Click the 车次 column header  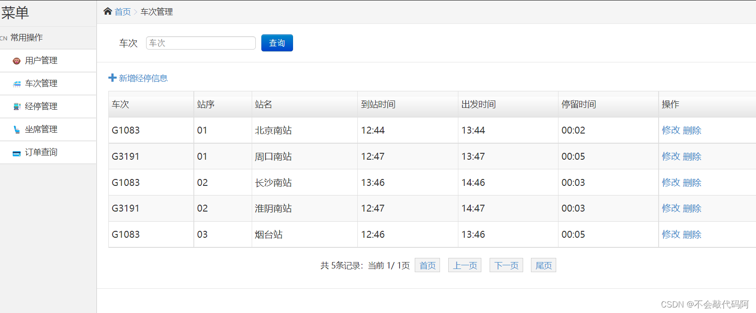tap(151, 104)
